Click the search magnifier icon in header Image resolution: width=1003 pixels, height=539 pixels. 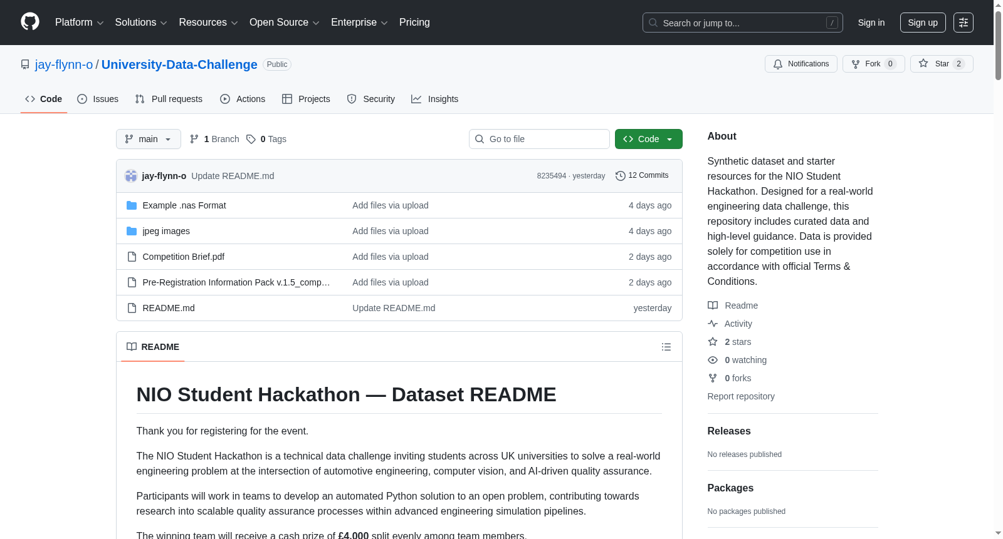click(x=653, y=23)
